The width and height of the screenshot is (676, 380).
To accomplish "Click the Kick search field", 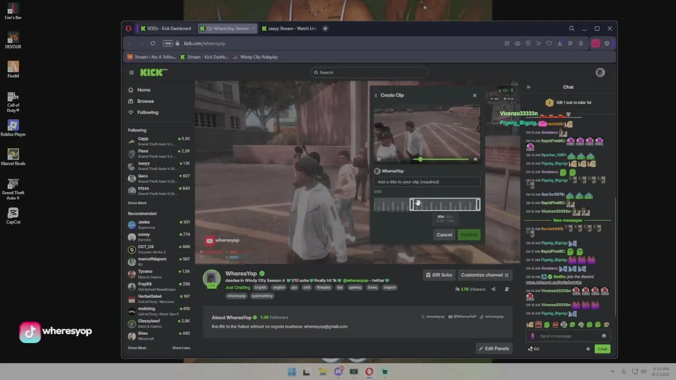I will [x=369, y=72].
